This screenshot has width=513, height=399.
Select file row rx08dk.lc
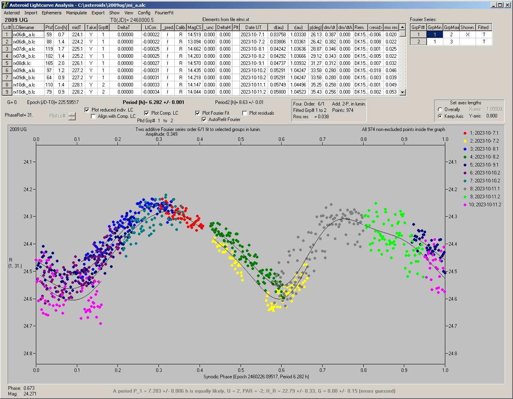[28, 63]
